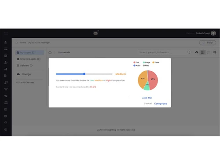Viewport: 220px width, 165px height.
Task: Open Storage in the side panel
Action: pos(24,74)
